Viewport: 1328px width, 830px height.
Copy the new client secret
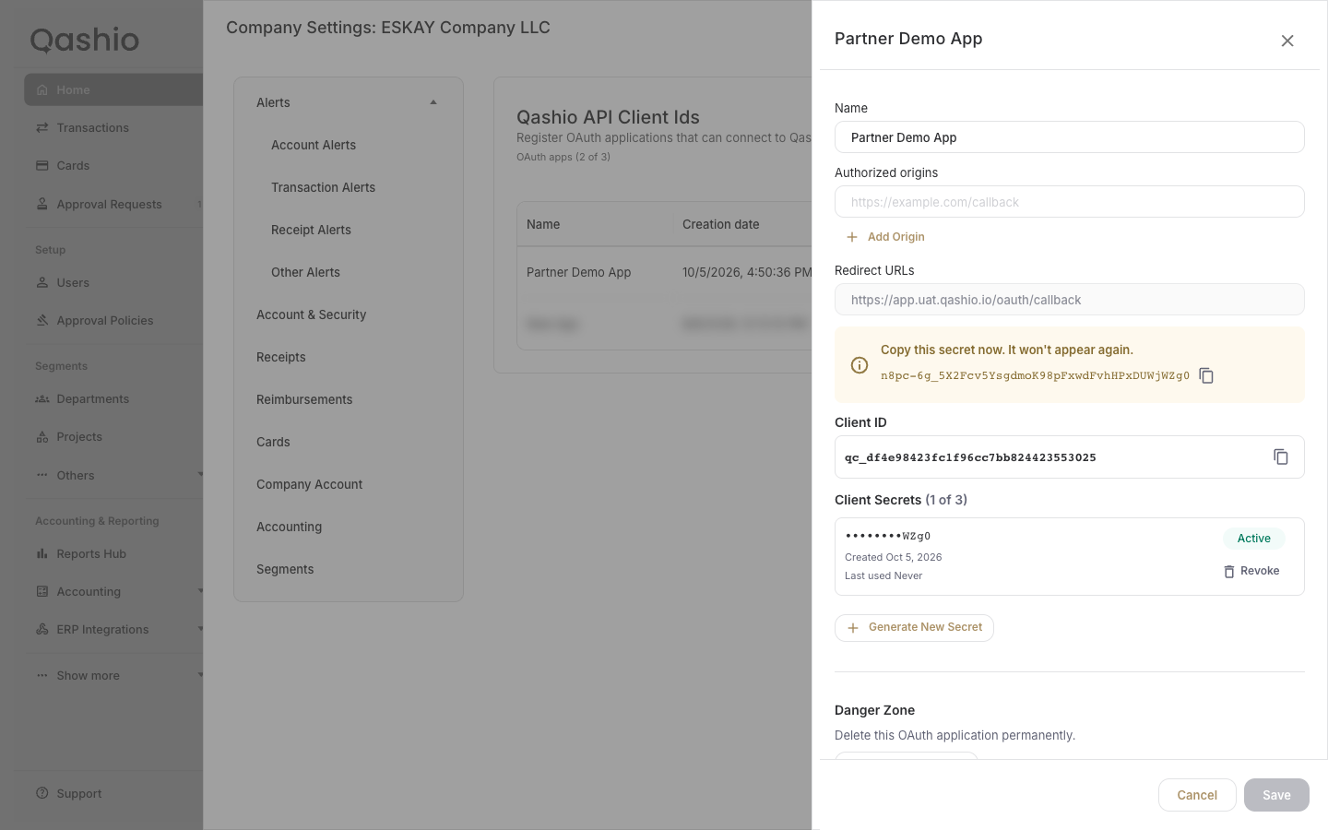pos(1206,375)
